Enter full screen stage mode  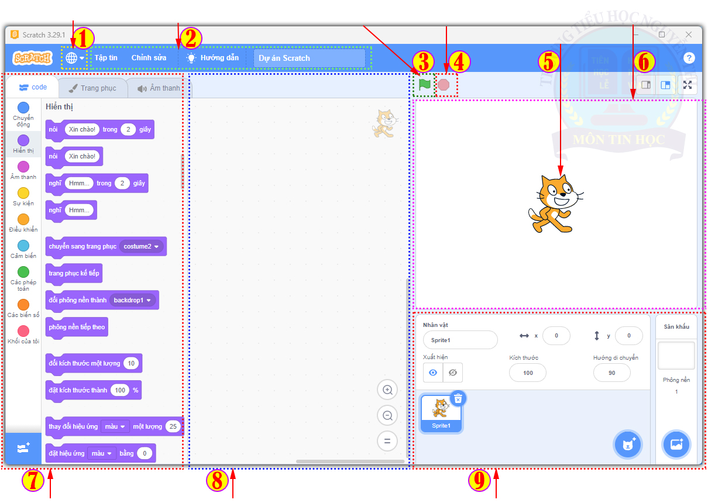(x=688, y=85)
